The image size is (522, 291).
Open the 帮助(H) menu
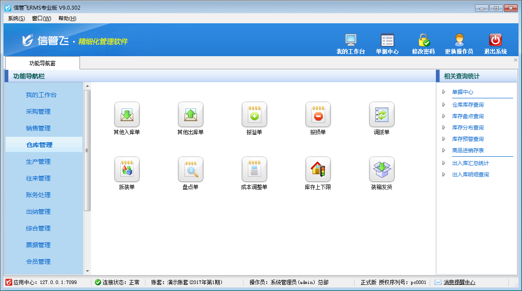(x=67, y=18)
